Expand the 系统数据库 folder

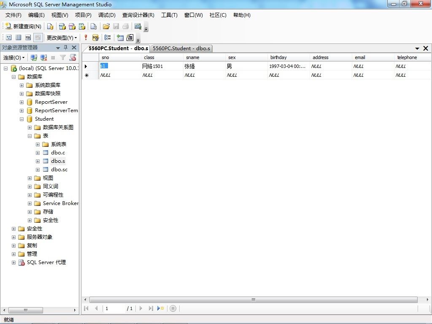click(x=22, y=85)
